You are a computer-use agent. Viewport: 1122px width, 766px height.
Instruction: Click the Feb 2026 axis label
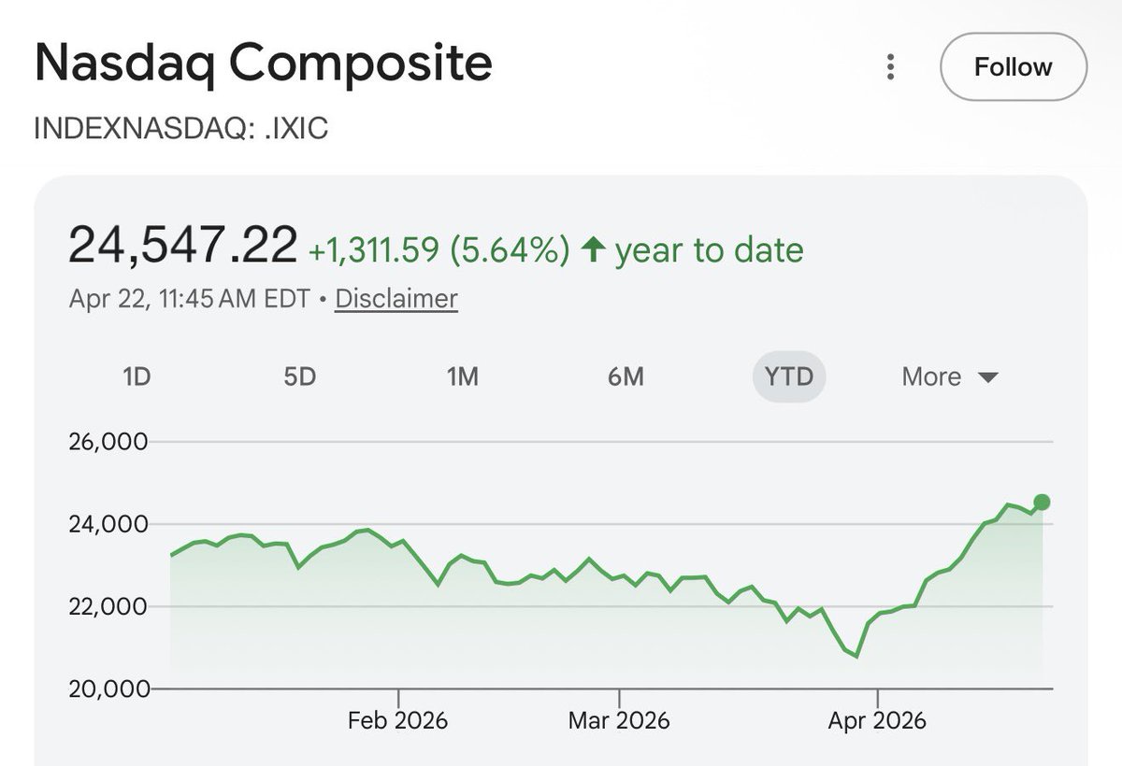[397, 721]
